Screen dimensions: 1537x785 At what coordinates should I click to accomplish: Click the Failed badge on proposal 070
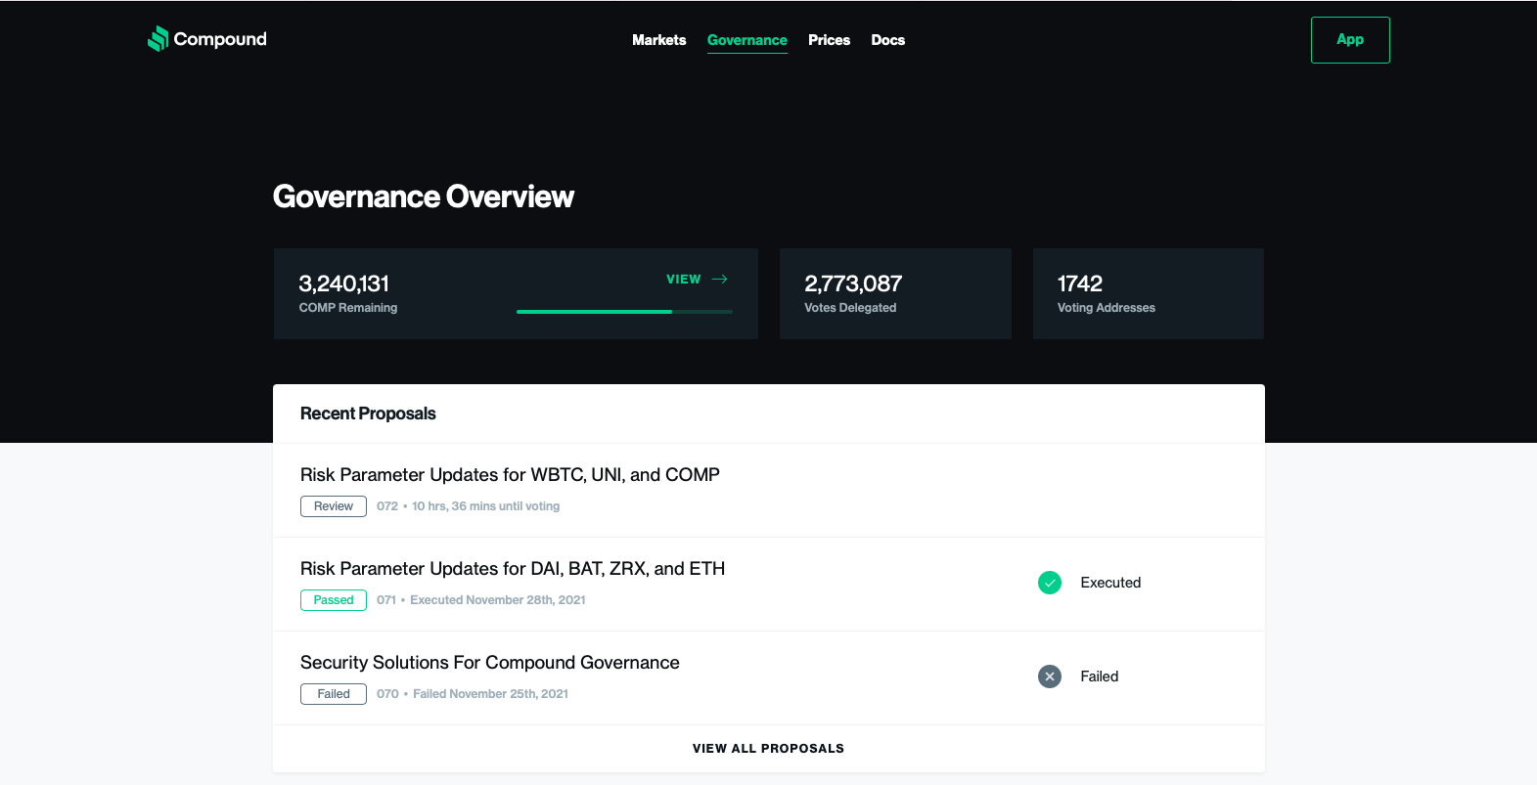coord(334,694)
